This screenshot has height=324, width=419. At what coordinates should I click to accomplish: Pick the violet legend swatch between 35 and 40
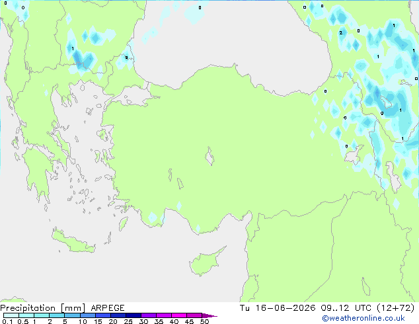[164, 315]
